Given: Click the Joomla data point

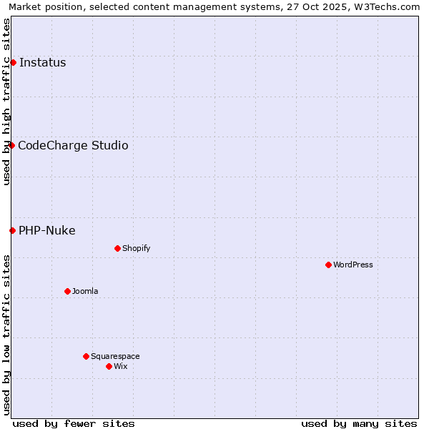Looking at the screenshot, I should tap(67, 291).
